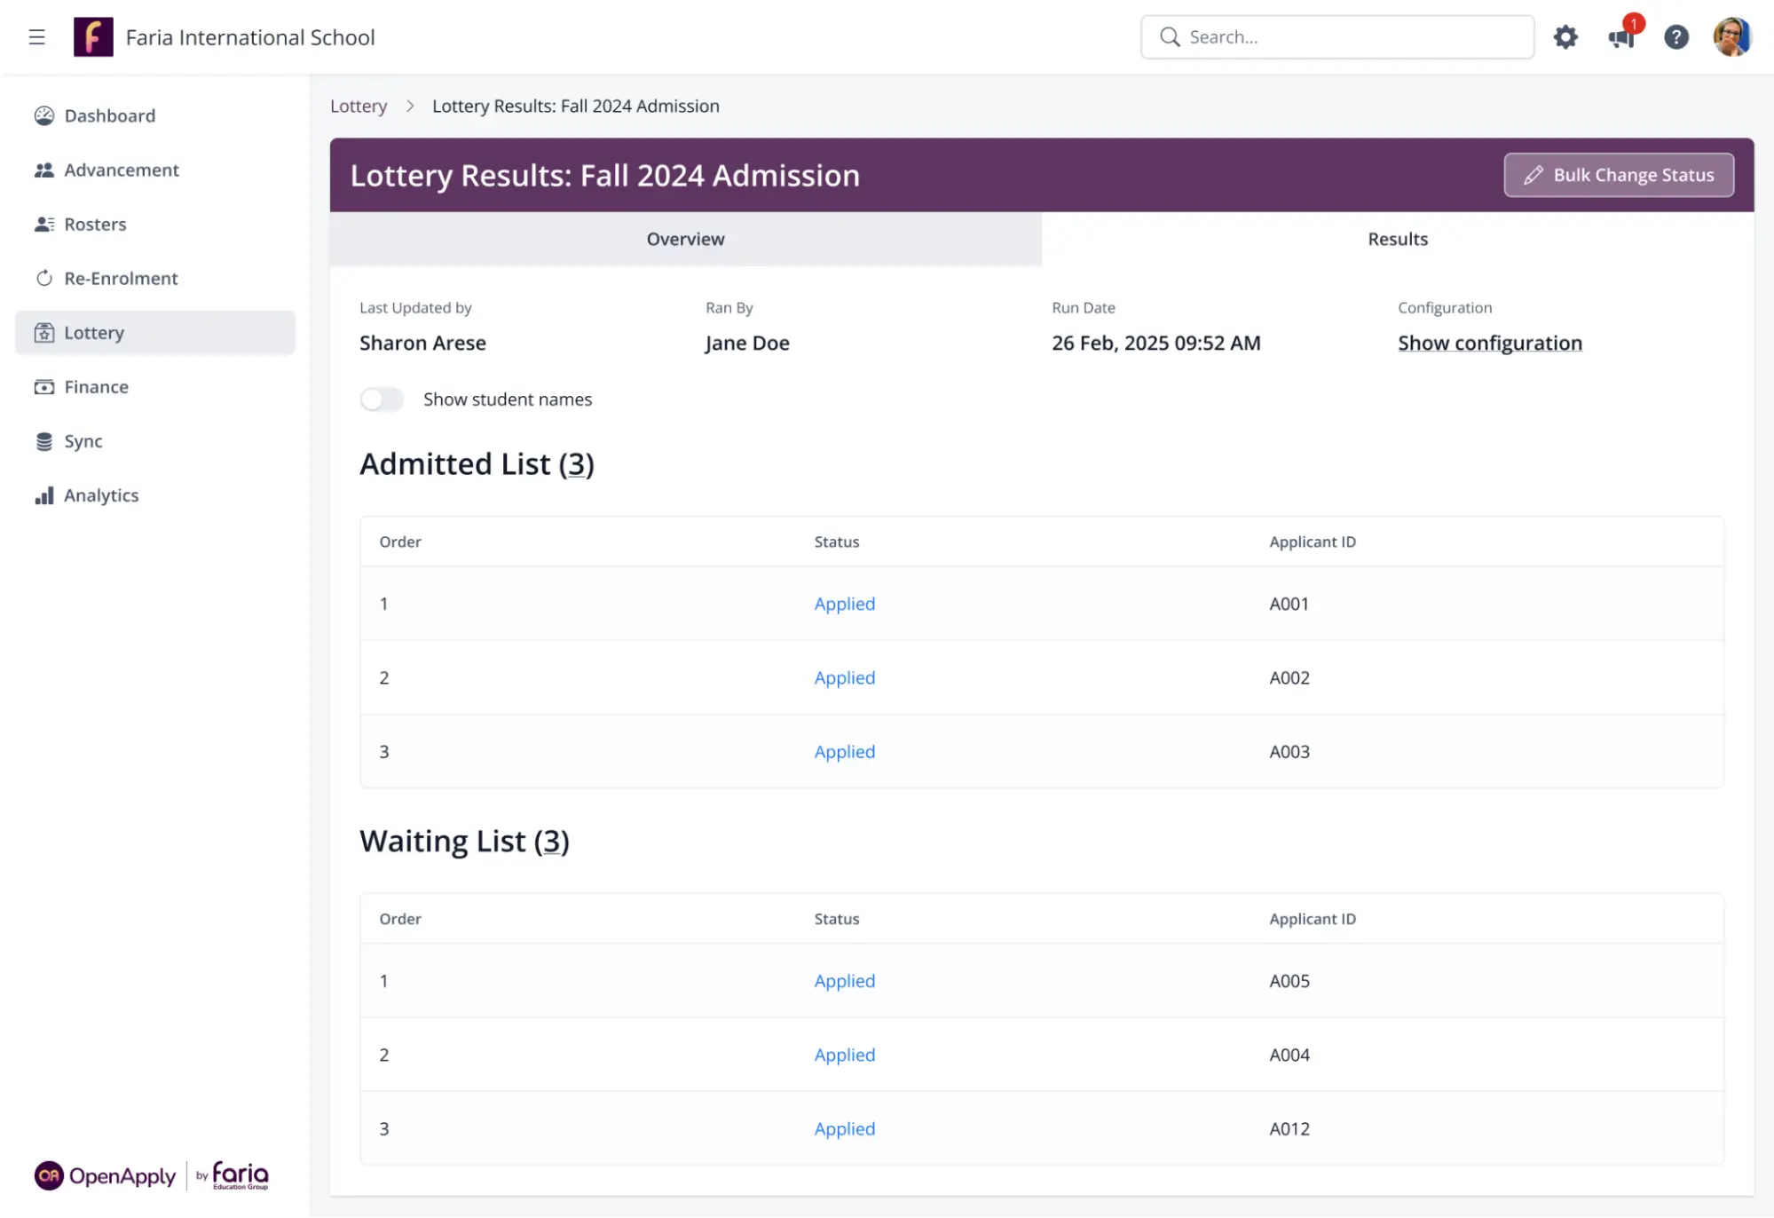Open settings gear icon
Screen dimensions: 1774x1218
(1565, 37)
